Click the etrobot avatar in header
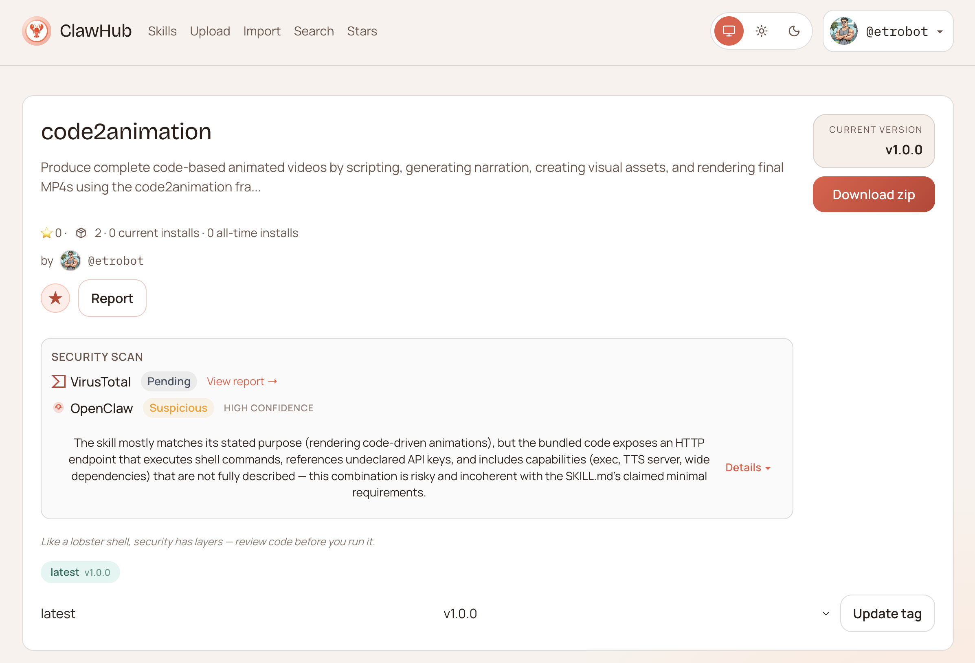This screenshot has height=663, width=975. coord(843,31)
